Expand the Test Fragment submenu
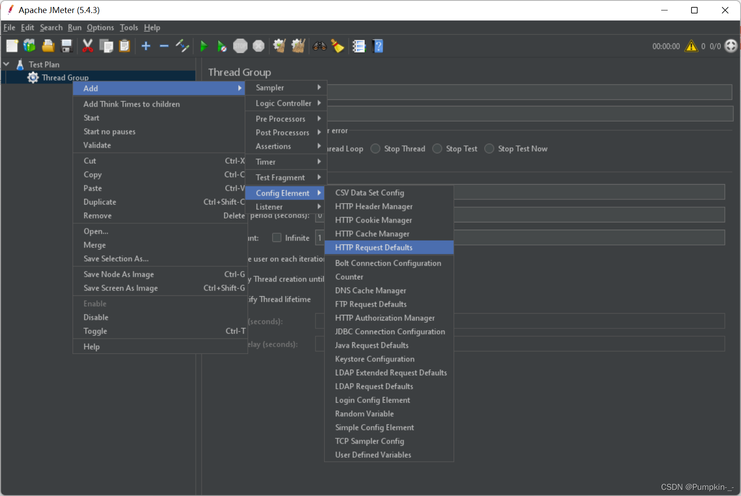 [286, 177]
